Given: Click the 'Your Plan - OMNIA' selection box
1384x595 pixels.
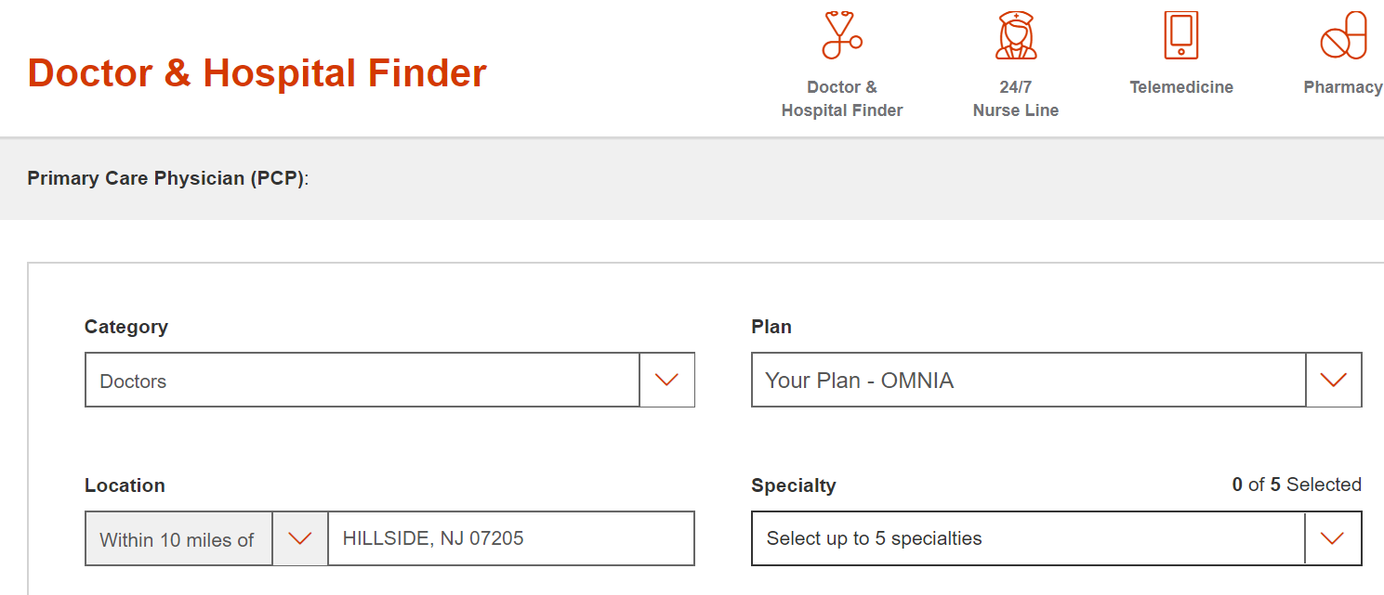Looking at the screenshot, I should pos(1028,380).
